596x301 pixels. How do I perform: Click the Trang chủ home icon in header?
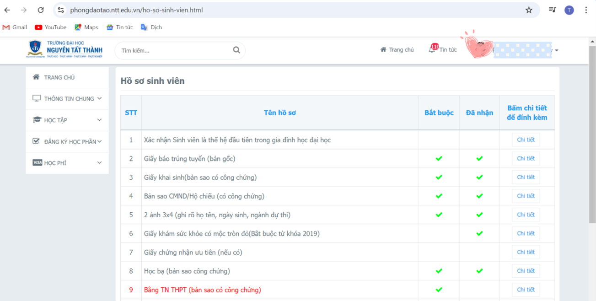[383, 50]
